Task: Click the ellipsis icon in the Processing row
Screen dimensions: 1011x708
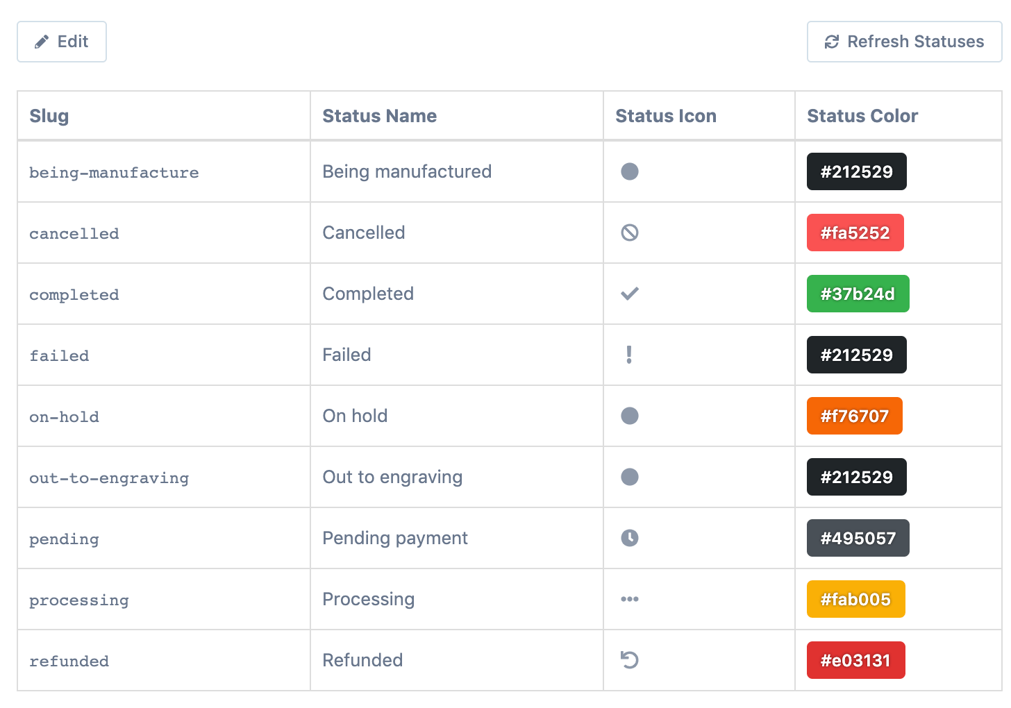Action: click(x=630, y=599)
